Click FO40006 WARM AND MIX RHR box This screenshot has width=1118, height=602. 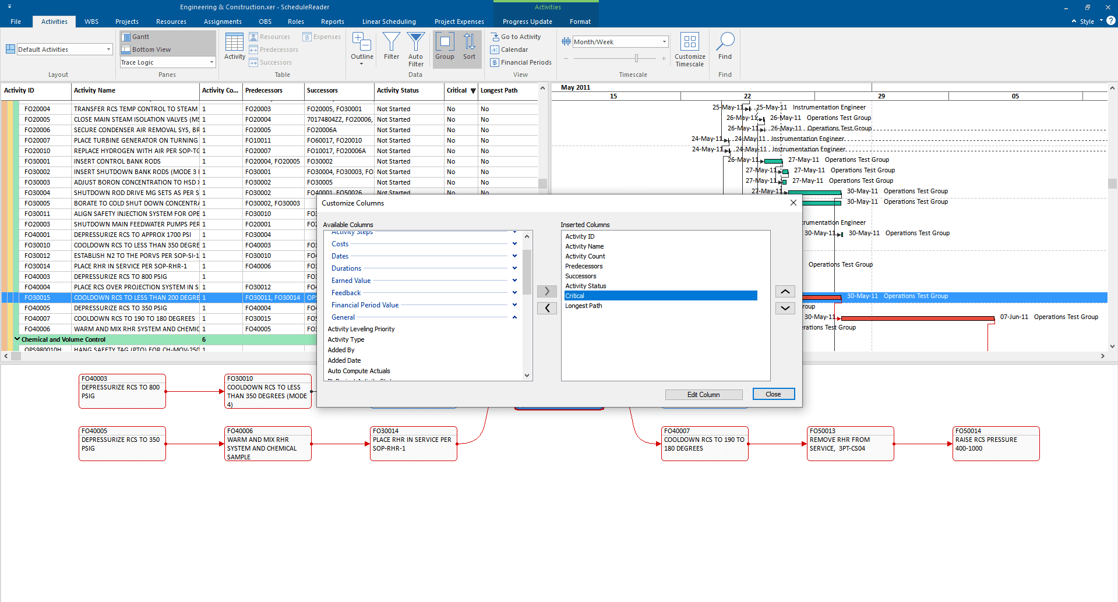click(268, 444)
